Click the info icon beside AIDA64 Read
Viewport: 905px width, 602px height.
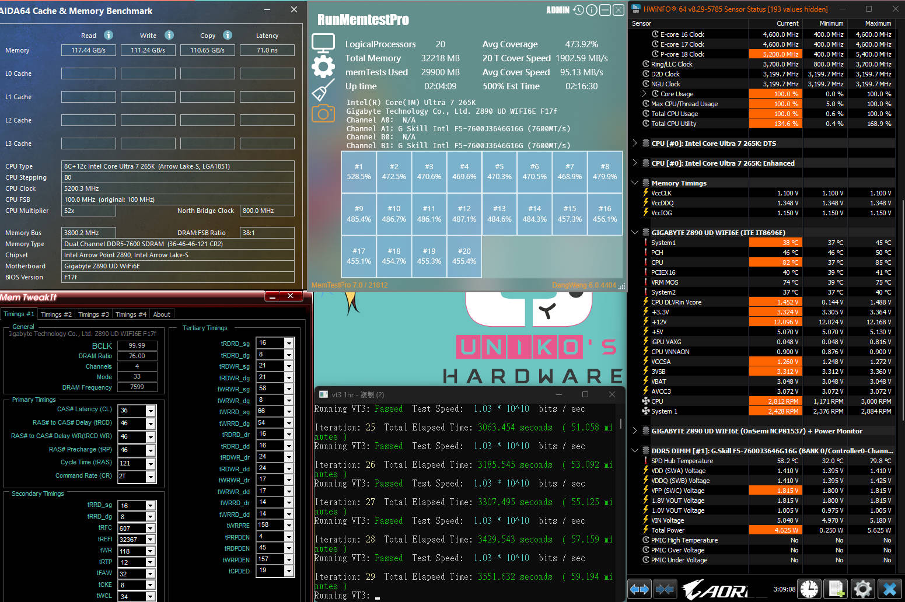click(109, 35)
